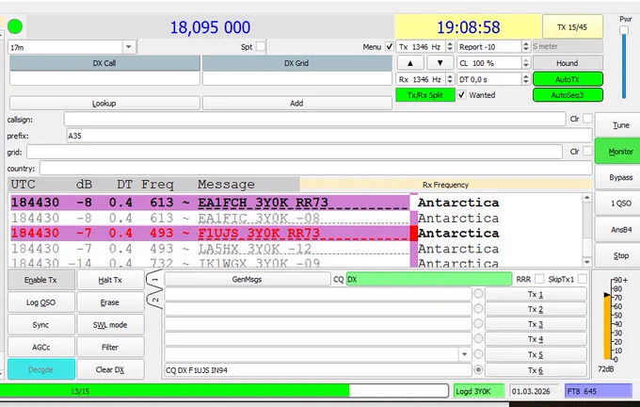Click the prefix field containing A35
640x407 pixels.
pos(329,136)
